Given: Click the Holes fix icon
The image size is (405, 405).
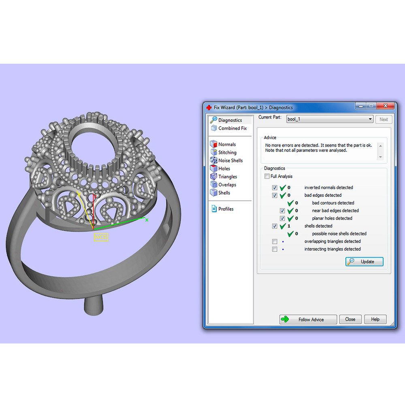Looking at the screenshot, I should coord(213,168).
